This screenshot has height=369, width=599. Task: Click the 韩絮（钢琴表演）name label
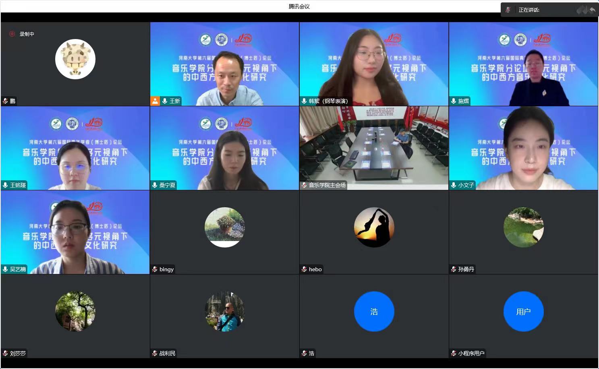pyautogui.click(x=328, y=101)
